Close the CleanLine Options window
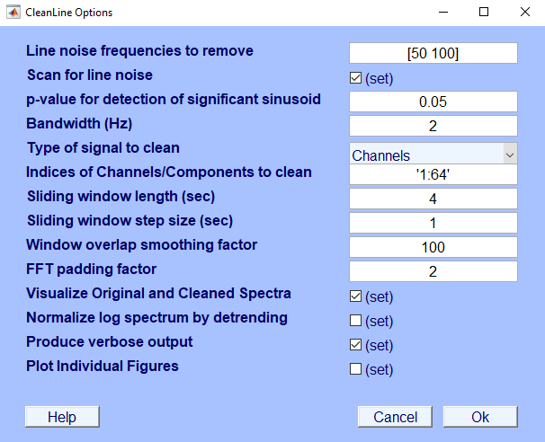The image size is (545, 442). 524,13
